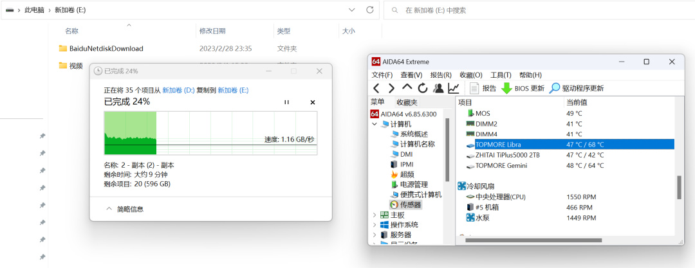Click BIOS 更新 in the toolbar

click(523, 88)
